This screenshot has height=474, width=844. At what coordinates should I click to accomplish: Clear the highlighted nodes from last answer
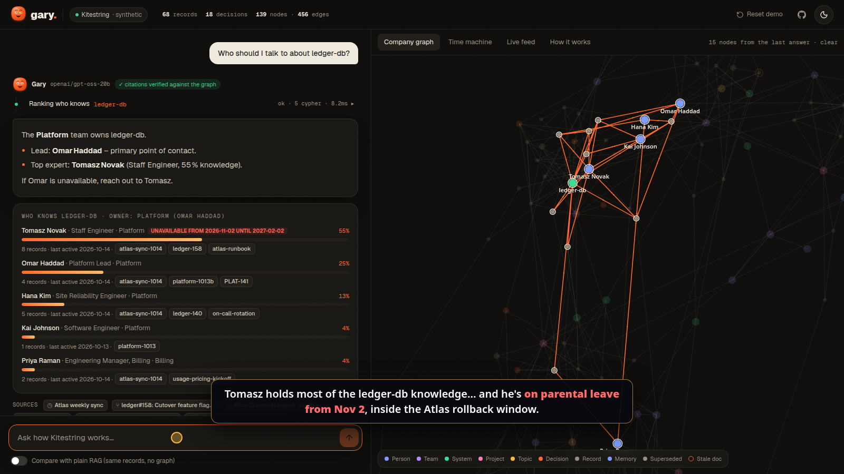pos(829,42)
